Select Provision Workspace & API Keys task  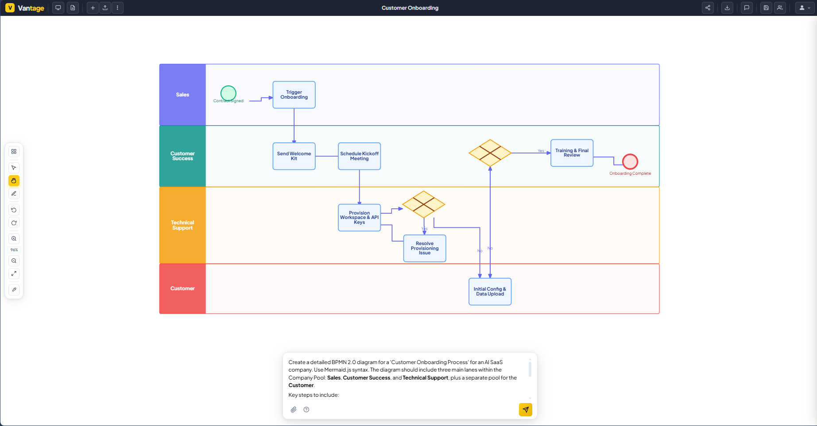[359, 218]
